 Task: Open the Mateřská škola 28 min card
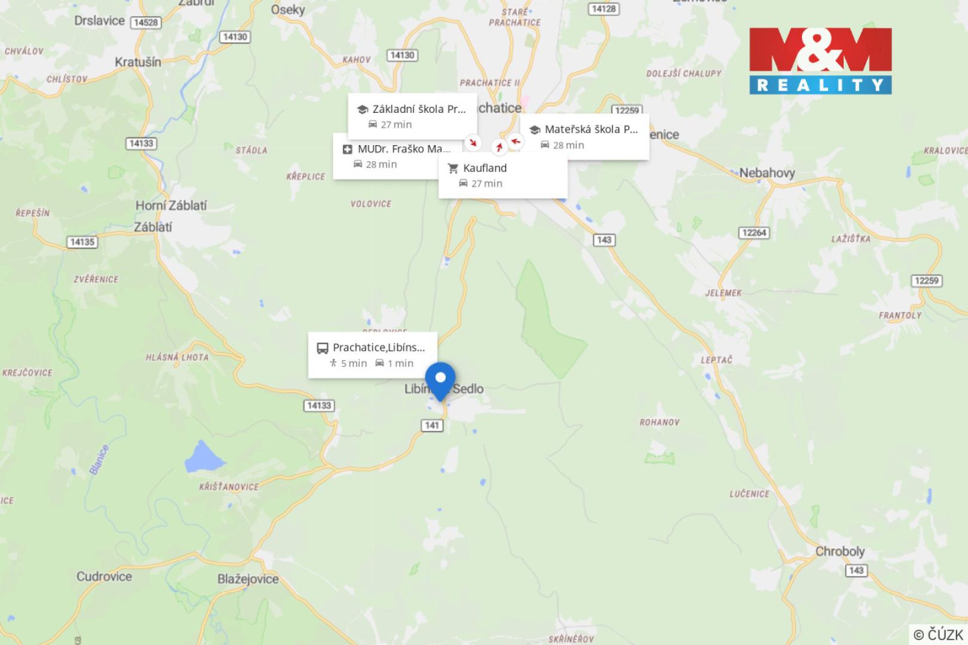coord(584,137)
